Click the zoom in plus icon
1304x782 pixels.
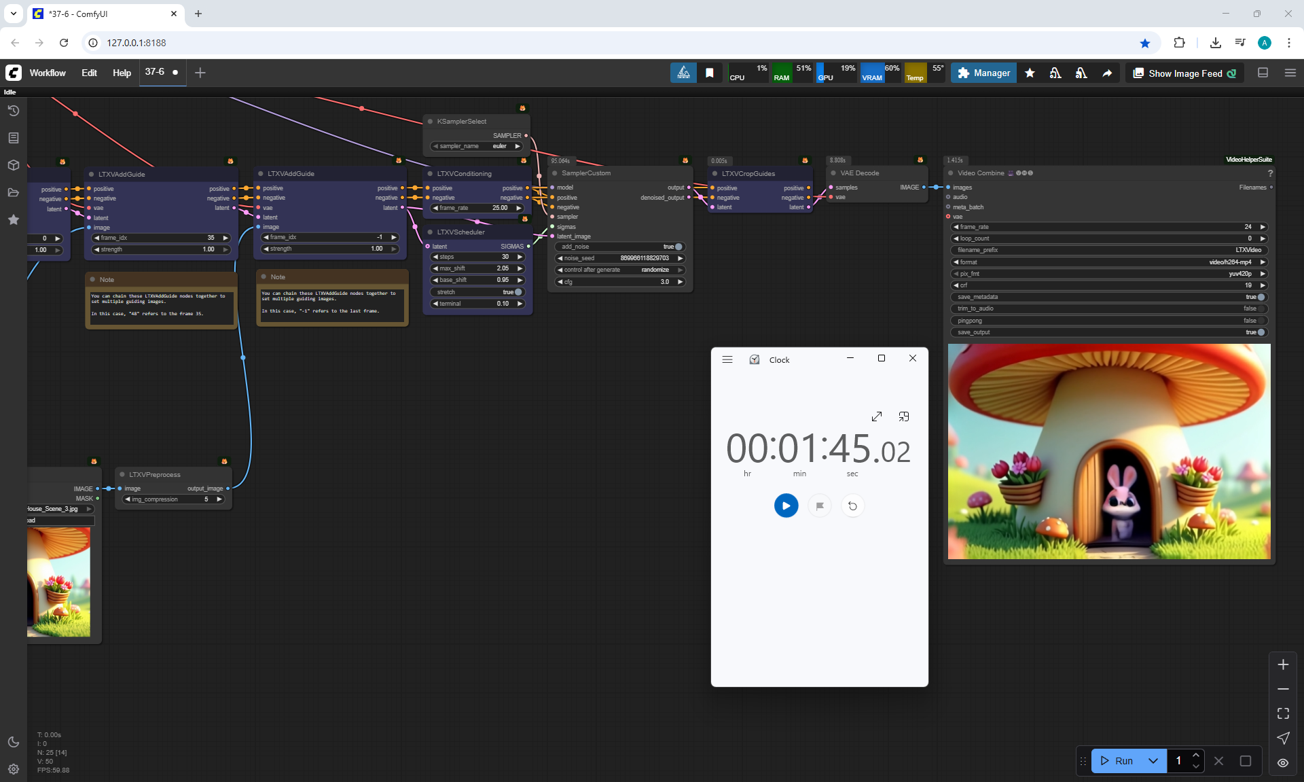click(1283, 664)
